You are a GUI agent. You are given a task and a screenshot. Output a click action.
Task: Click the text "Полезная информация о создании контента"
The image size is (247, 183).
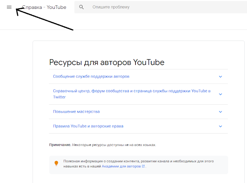[x=101, y=161]
